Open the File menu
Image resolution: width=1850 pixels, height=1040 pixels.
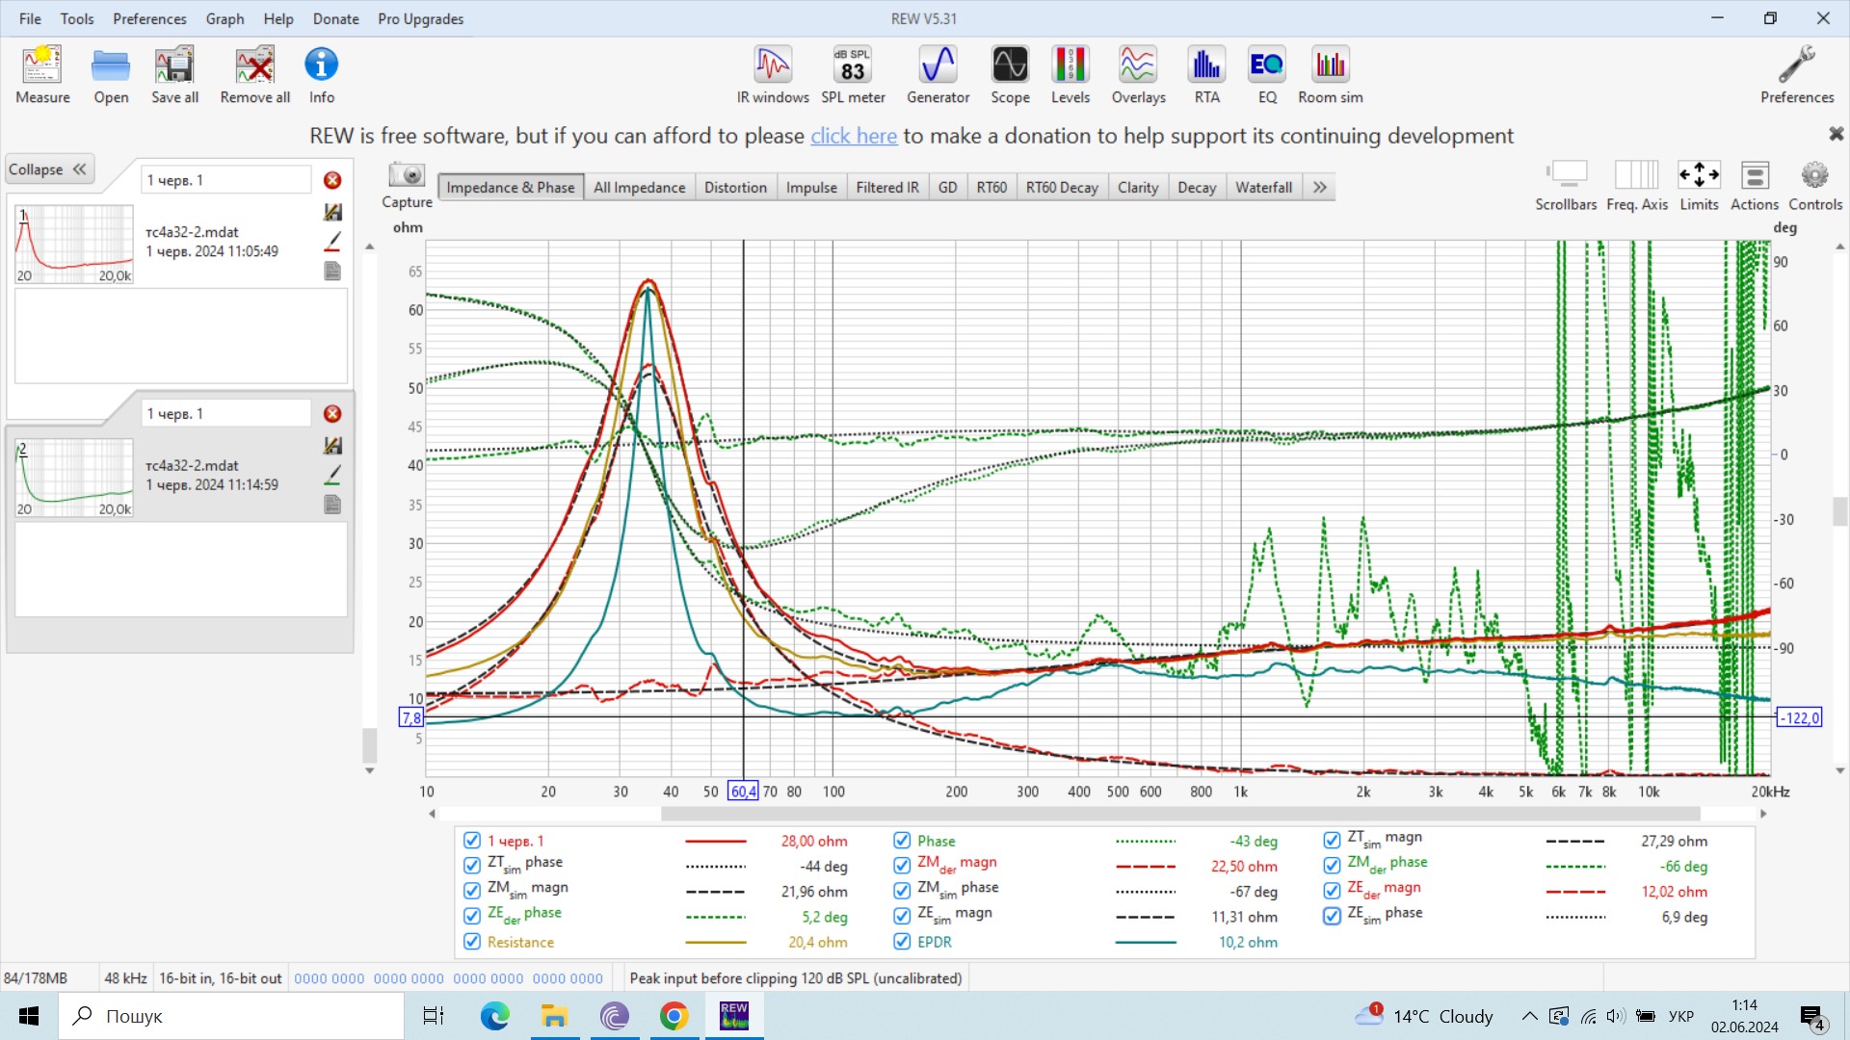30,18
